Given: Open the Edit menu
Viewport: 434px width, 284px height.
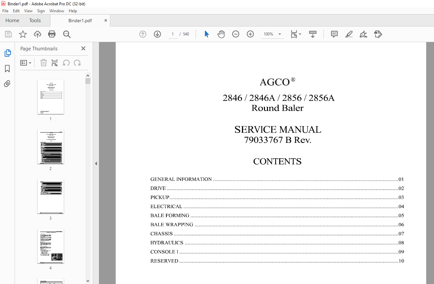Looking at the screenshot, I should [x=16, y=11].
